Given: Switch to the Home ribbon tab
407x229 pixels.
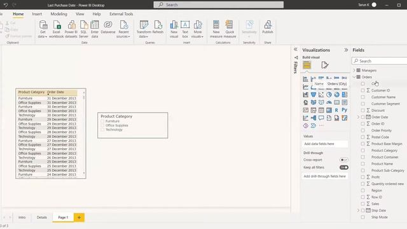Looking at the screenshot, I should point(18,14).
